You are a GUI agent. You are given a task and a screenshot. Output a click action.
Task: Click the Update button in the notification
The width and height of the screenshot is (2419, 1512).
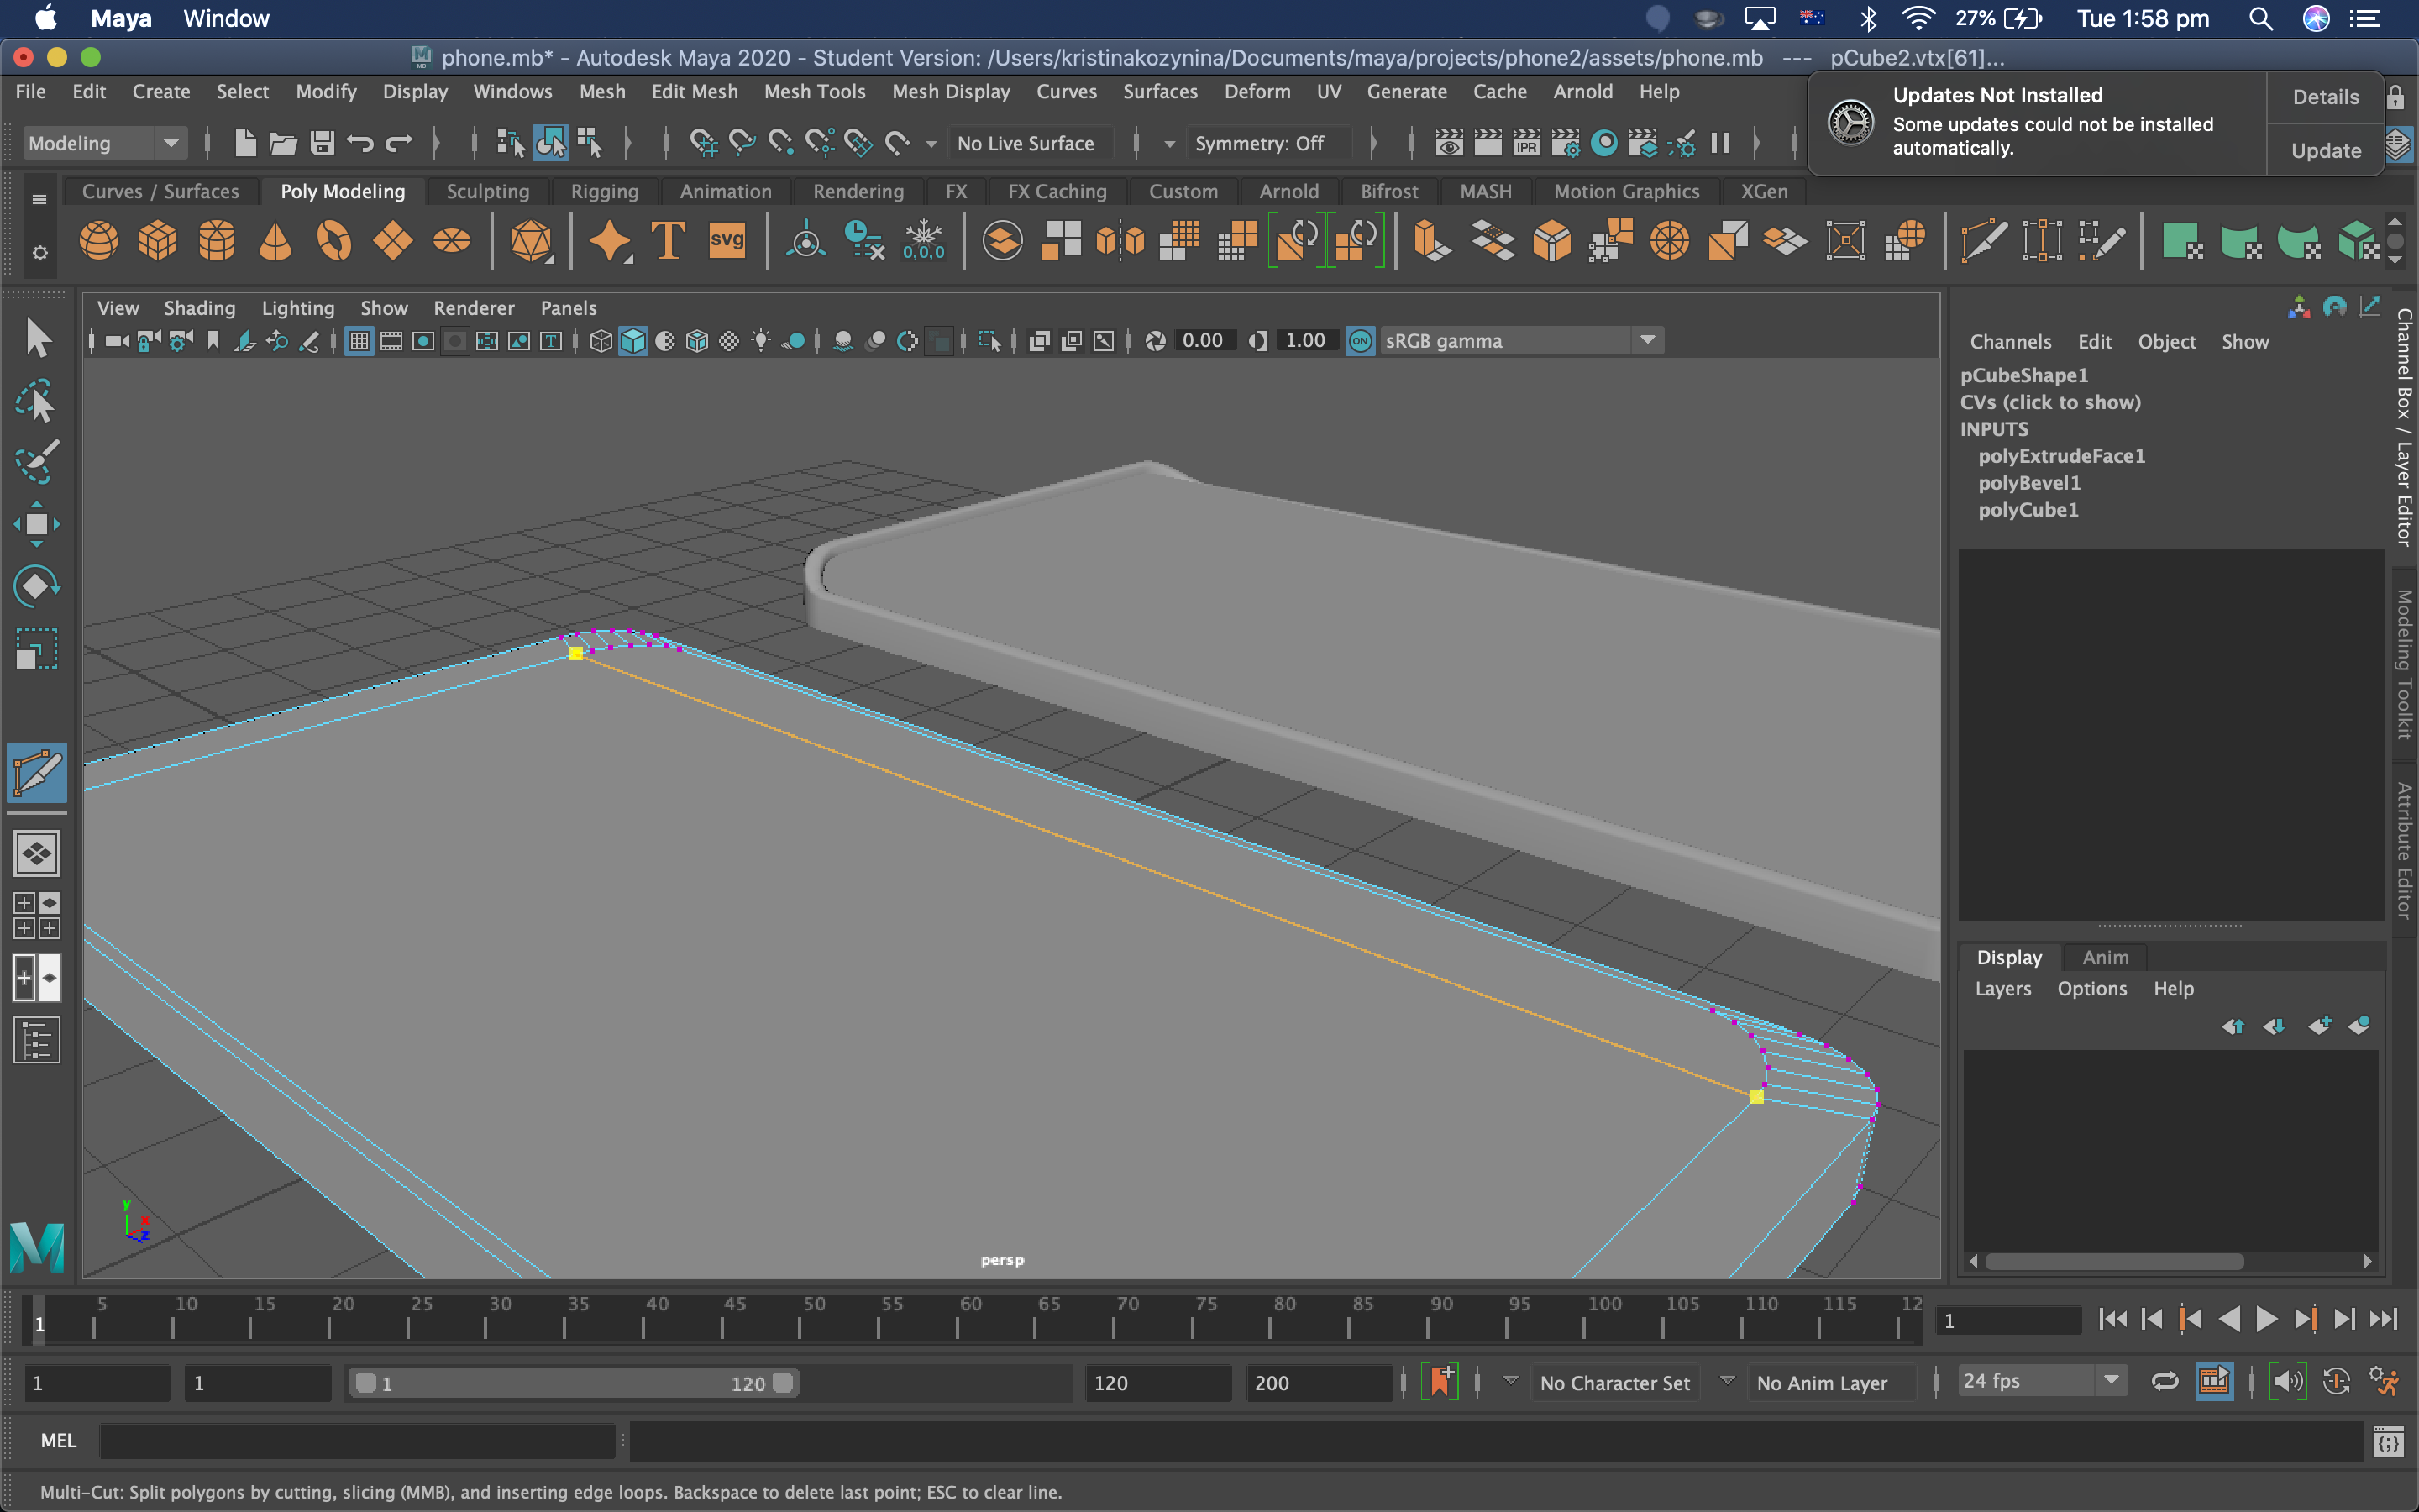(x=2324, y=150)
